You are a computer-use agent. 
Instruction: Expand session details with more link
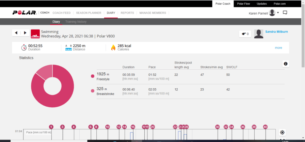tap(278, 48)
